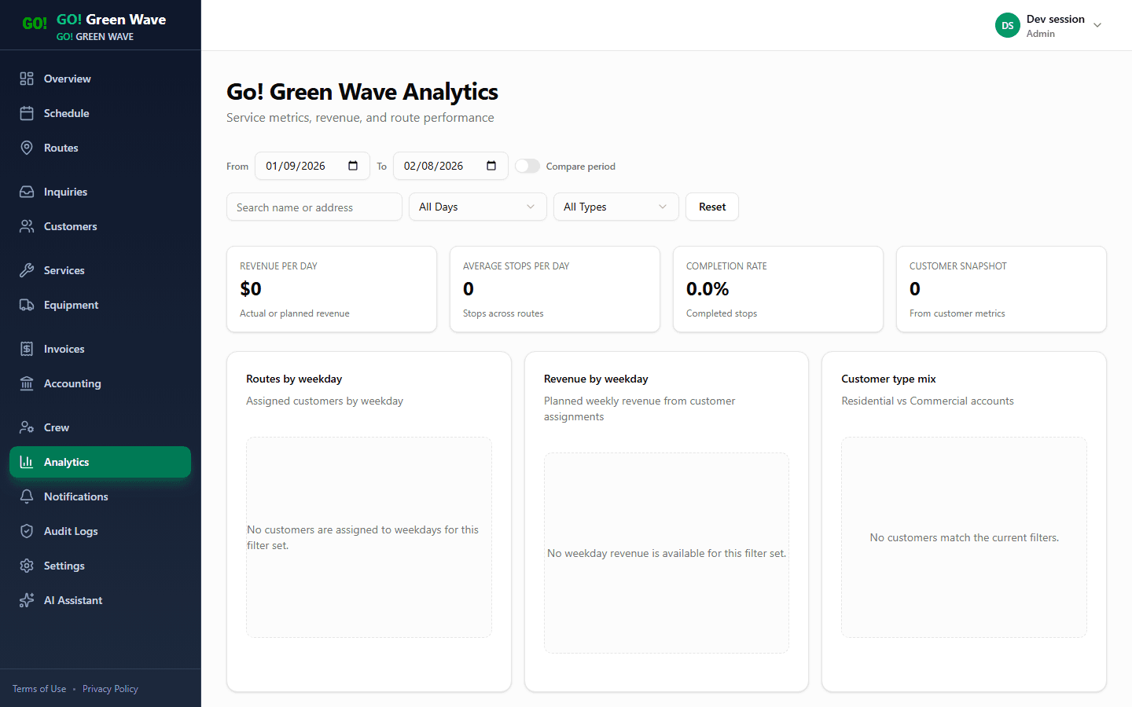Open the AI Assistant
This screenshot has width=1132, height=707.
(72, 600)
